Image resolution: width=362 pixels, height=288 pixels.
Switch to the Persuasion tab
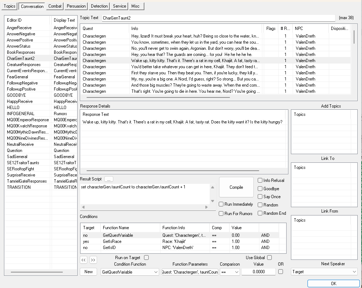(76, 6)
